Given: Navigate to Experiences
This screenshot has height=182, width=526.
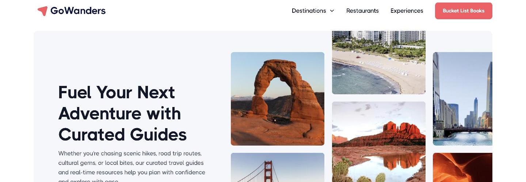Looking at the screenshot, I should click(407, 11).
